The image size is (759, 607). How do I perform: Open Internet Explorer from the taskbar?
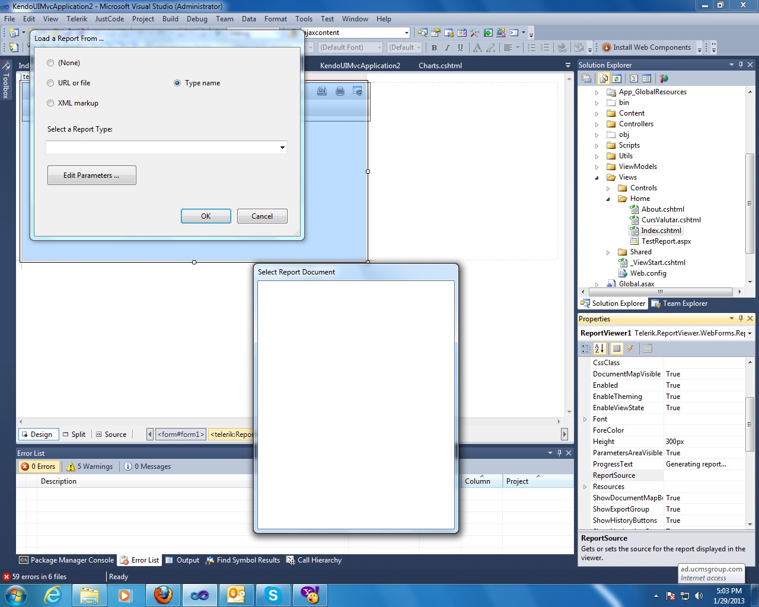[x=53, y=595]
